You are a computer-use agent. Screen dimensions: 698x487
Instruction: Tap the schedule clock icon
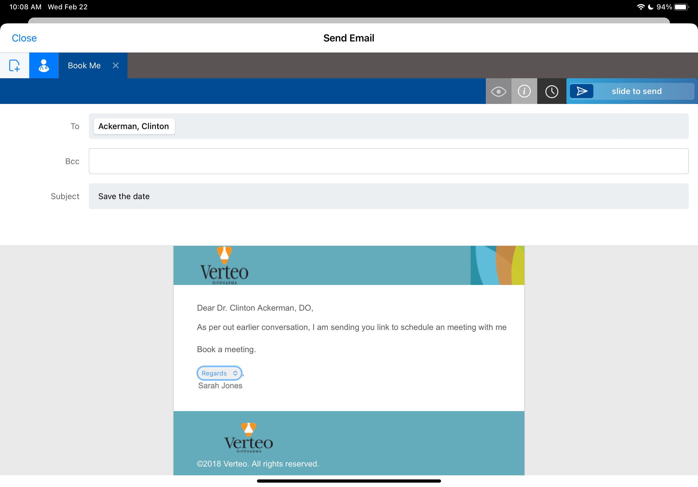tap(552, 91)
